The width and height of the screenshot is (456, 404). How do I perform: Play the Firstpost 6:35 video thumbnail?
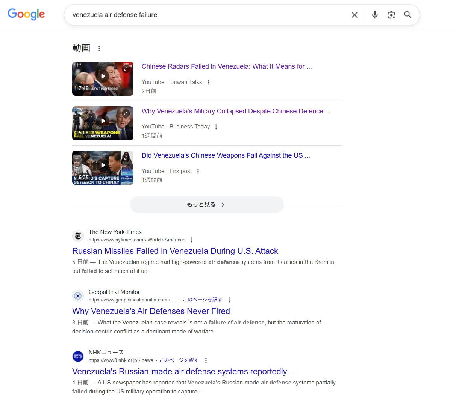tap(103, 167)
